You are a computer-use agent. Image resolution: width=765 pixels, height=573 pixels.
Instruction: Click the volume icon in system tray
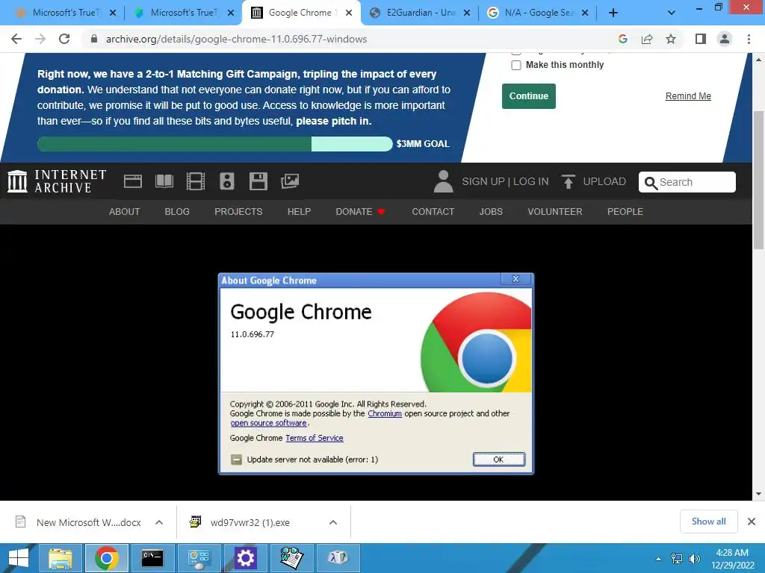click(x=695, y=558)
